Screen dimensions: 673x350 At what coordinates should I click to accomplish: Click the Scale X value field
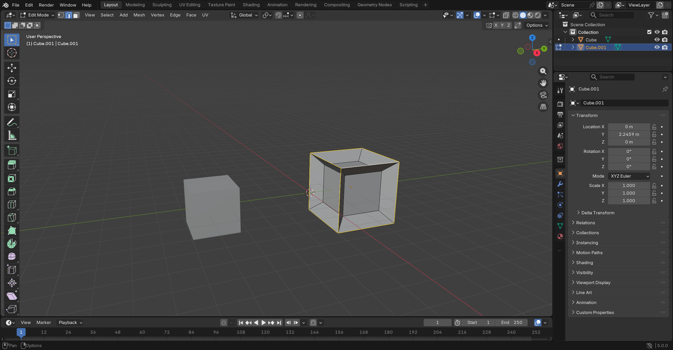629,186
